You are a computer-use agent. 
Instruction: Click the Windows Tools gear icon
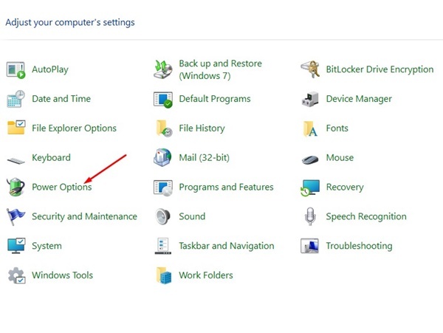tap(16, 275)
